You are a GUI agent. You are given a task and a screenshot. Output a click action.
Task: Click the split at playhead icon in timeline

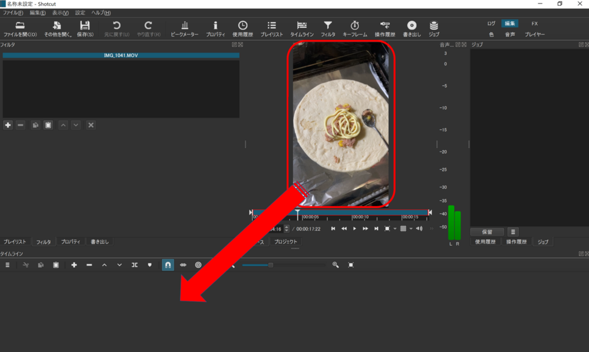coord(135,265)
